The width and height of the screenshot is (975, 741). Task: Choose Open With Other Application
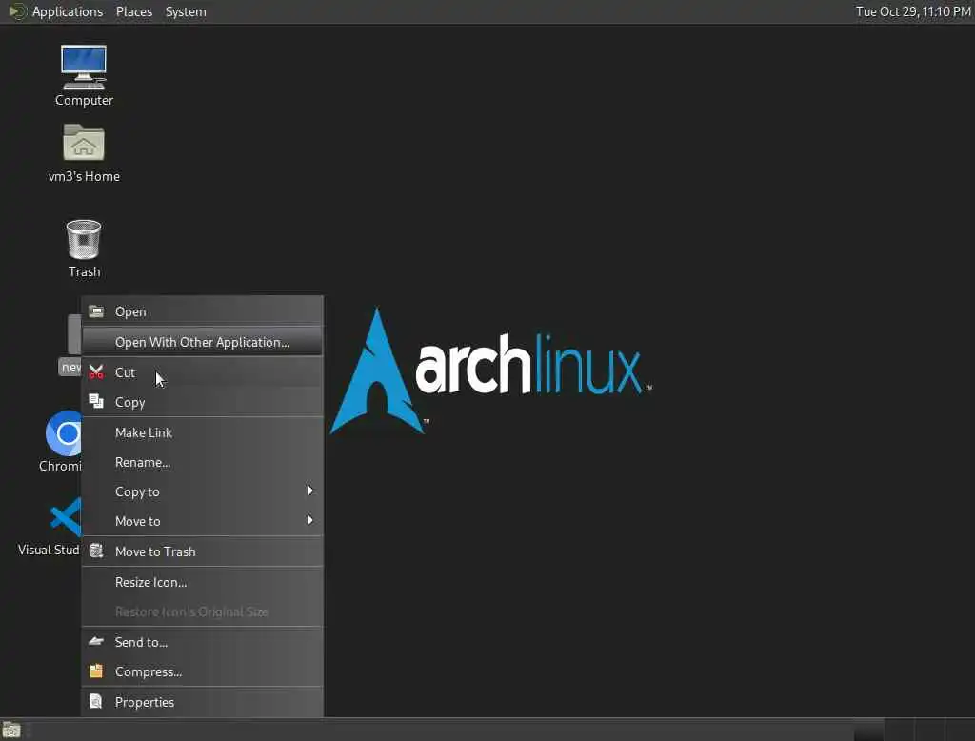(x=202, y=342)
